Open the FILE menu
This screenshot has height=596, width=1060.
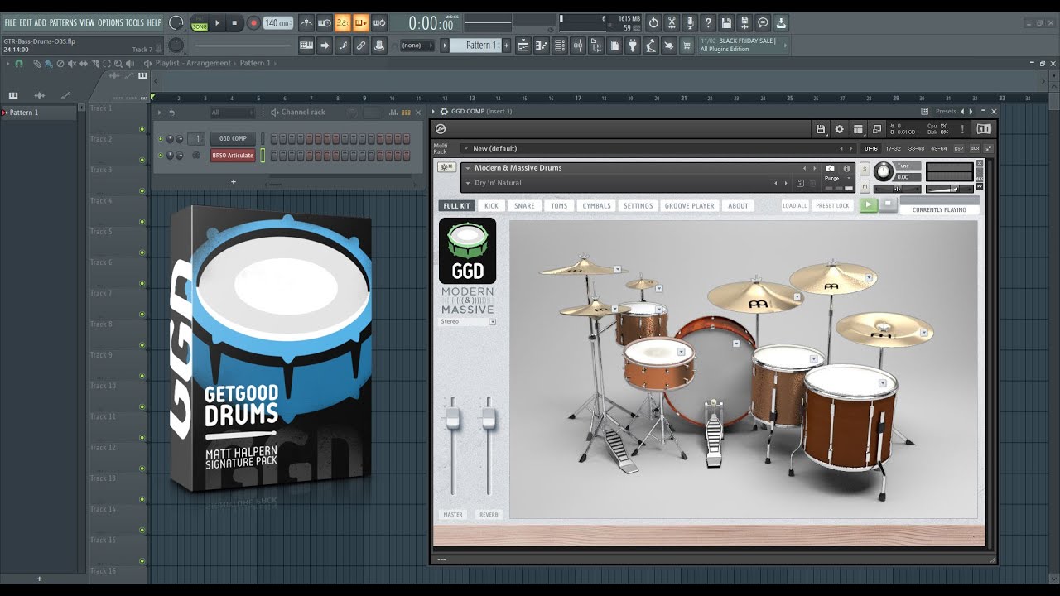click(11, 22)
